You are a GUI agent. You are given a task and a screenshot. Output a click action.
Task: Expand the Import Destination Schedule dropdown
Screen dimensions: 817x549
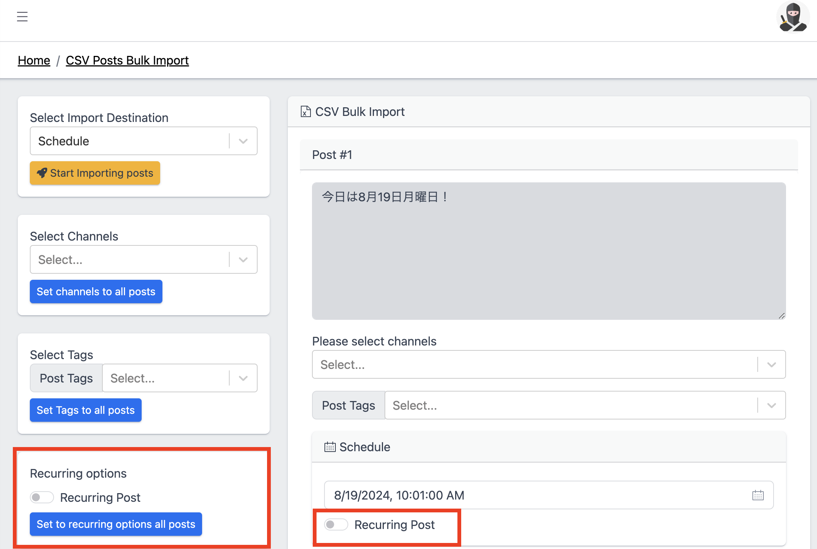(x=144, y=141)
